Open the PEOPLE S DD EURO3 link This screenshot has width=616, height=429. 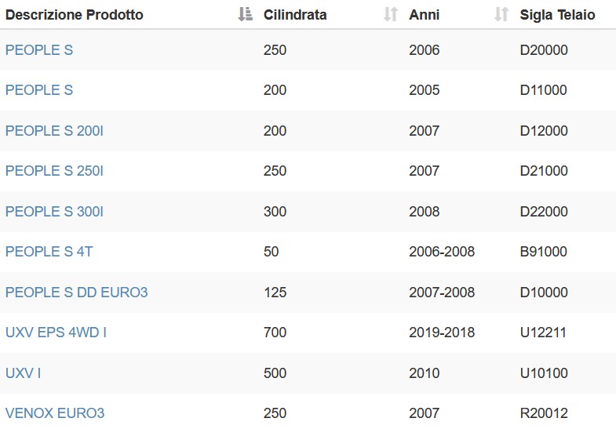[77, 293]
